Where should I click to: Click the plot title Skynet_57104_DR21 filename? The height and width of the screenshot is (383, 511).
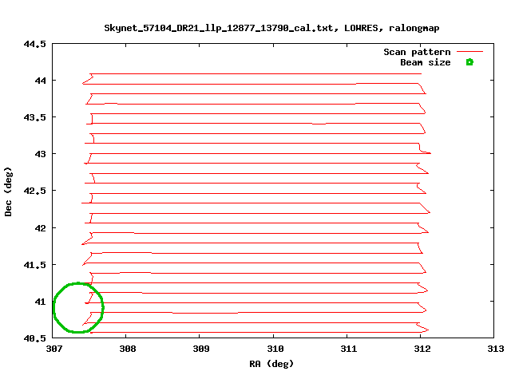[x=271, y=28]
